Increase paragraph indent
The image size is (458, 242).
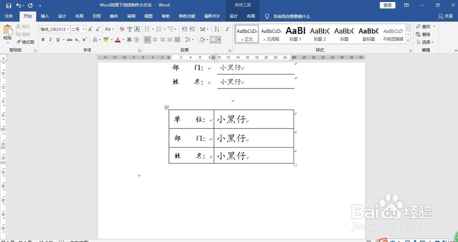[192, 29]
